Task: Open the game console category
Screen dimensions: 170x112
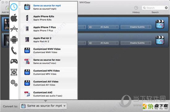Action: [x=14, y=61]
